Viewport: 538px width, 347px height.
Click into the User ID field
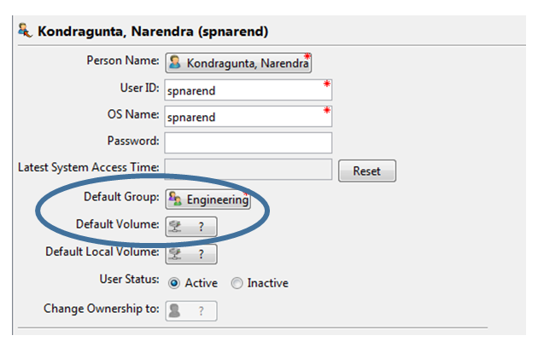tap(248, 90)
